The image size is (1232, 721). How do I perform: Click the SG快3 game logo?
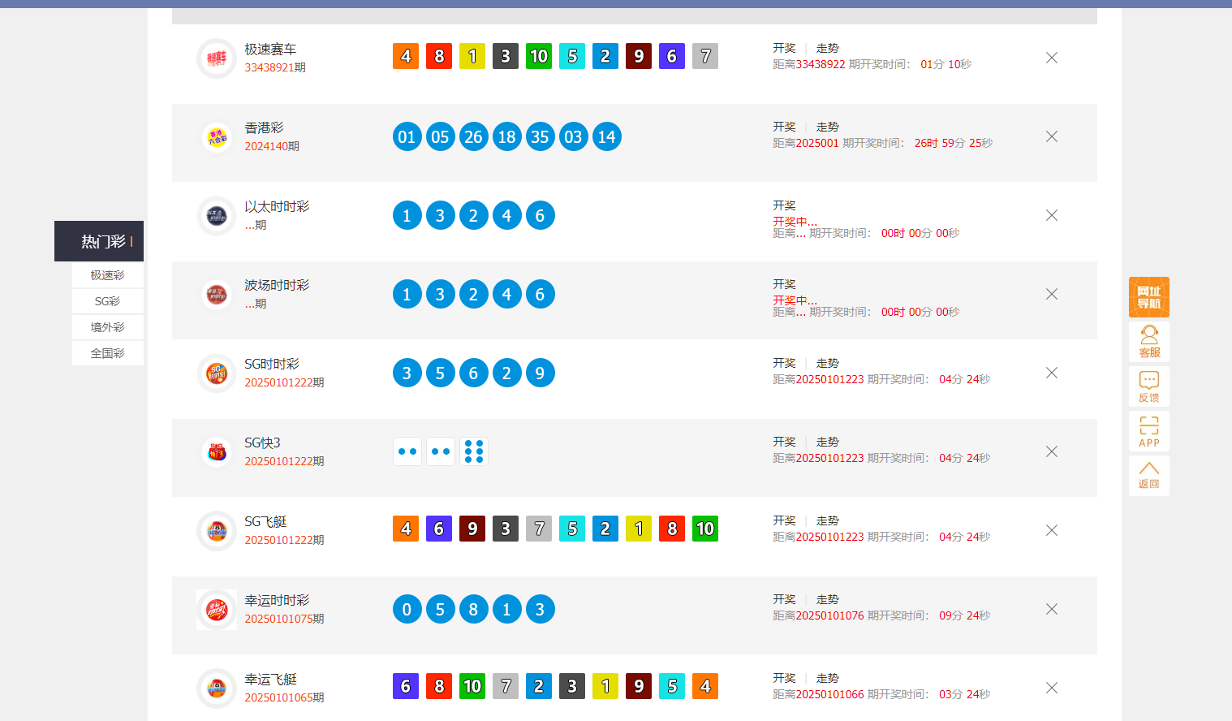click(x=217, y=452)
